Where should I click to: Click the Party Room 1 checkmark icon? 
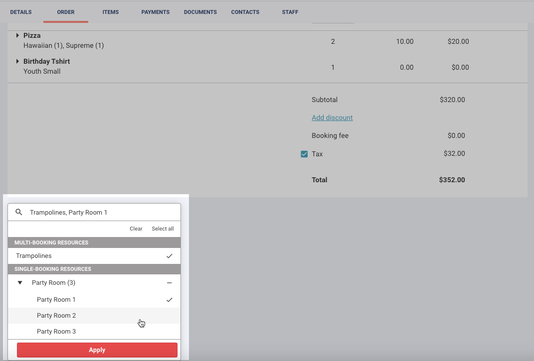pos(169,300)
